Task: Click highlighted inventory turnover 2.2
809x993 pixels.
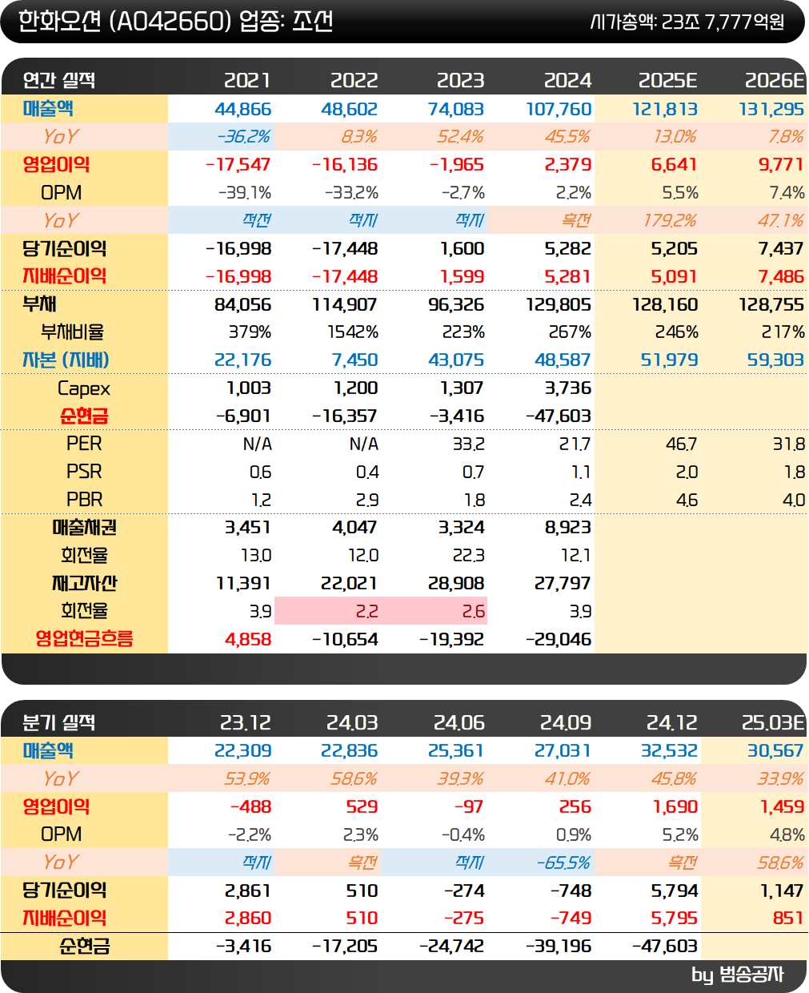Action: click(366, 612)
